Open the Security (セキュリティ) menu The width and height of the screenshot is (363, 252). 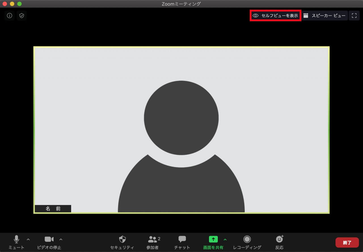pyautogui.click(x=122, y=242)
